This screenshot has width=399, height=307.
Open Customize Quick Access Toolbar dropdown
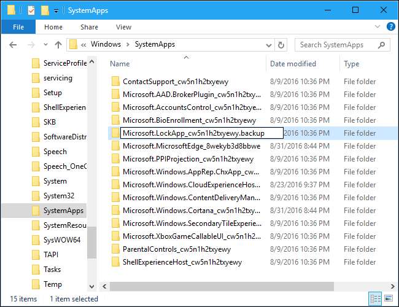(x=56, y=10)
